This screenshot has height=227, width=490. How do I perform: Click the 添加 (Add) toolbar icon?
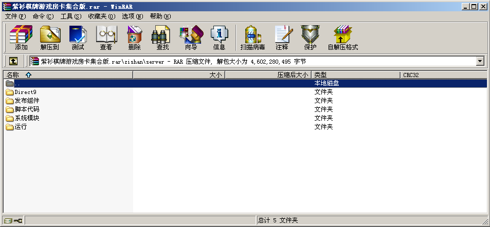pos(21,37)
